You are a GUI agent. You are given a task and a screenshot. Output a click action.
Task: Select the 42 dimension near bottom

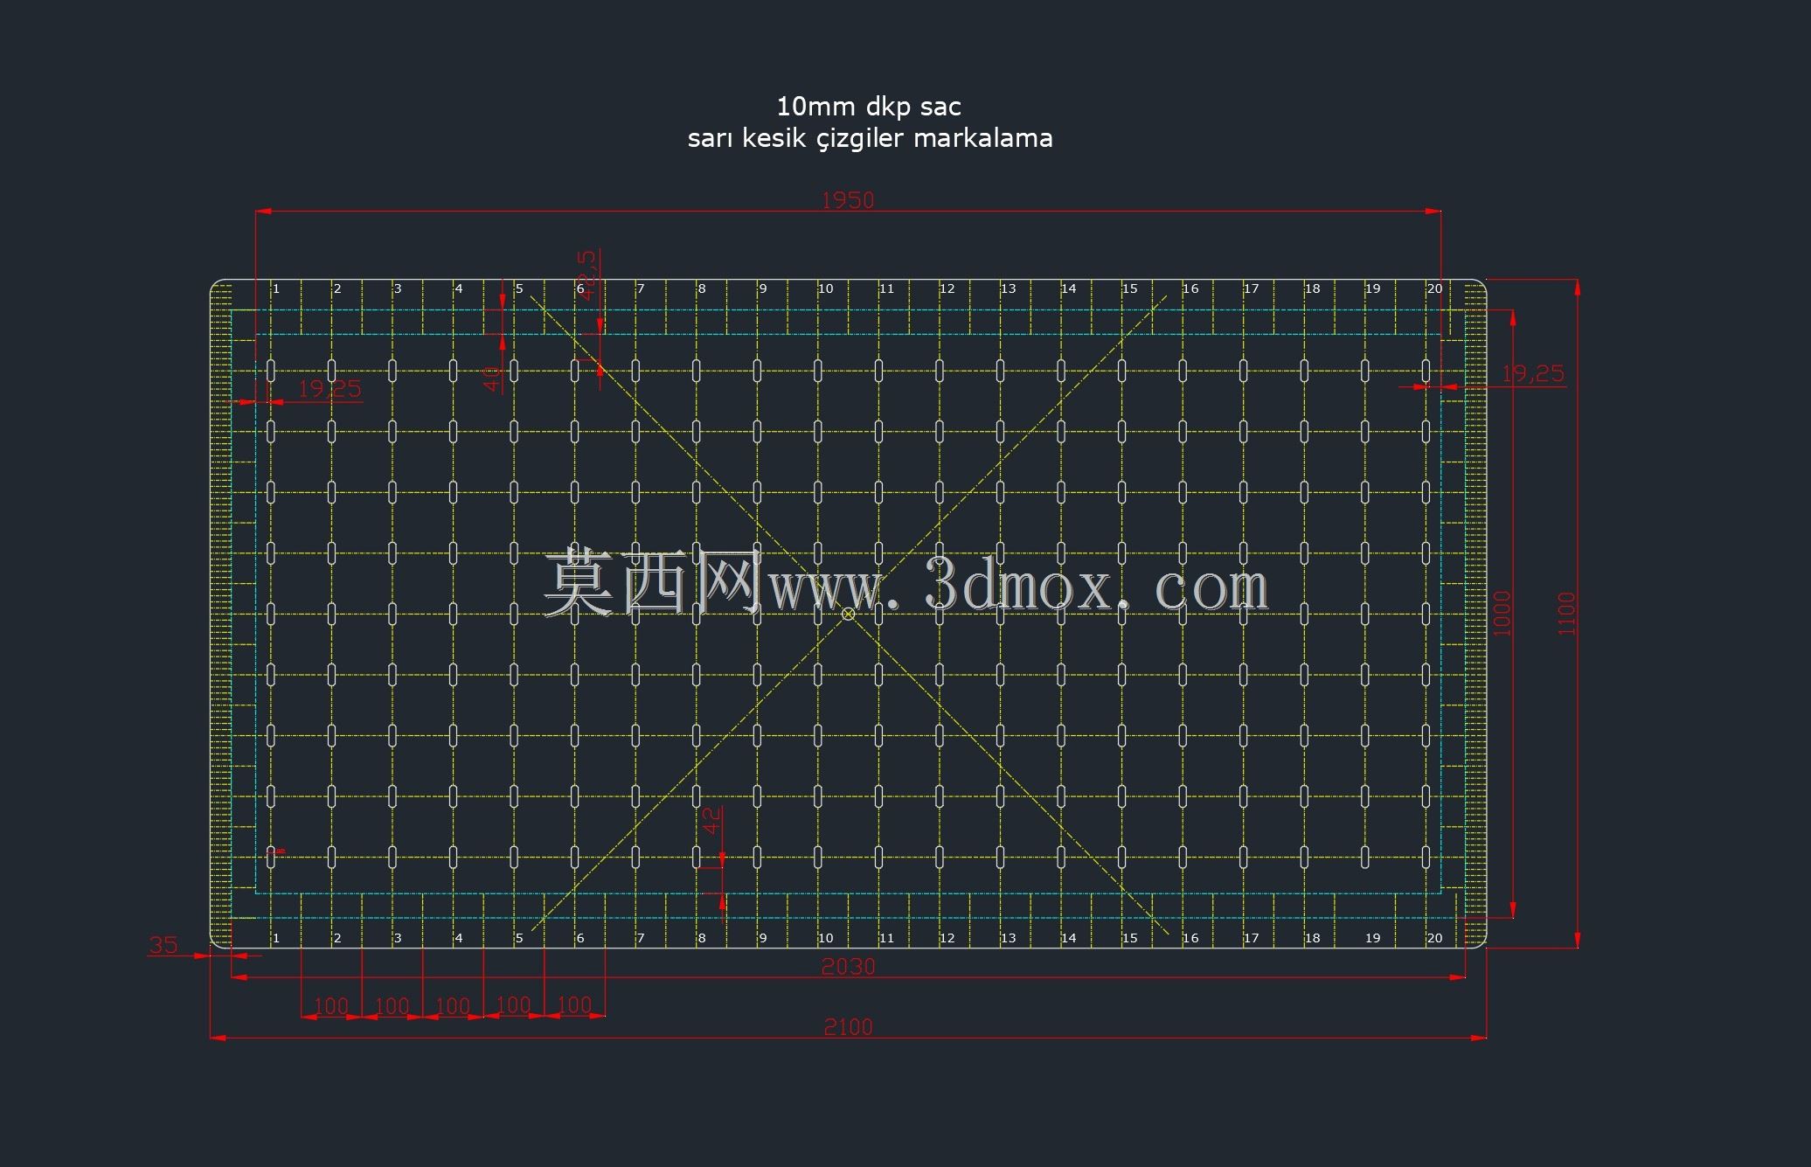[712, 821]
